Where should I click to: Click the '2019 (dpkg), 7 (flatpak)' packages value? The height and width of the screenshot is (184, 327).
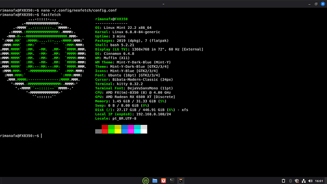coord(143,41)
